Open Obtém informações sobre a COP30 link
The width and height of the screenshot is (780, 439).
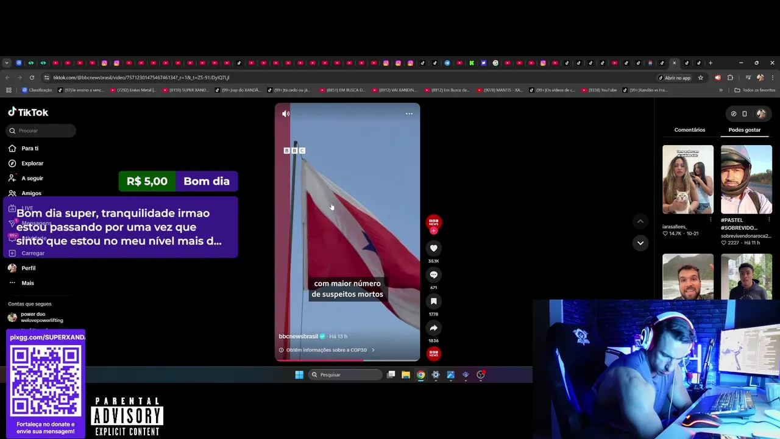point(327,350)
